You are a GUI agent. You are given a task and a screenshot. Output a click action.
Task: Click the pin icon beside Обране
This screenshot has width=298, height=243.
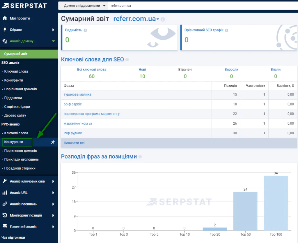click(5, 30)
